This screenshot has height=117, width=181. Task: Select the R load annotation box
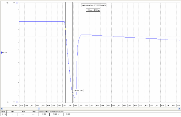click(x=93, y=10)
